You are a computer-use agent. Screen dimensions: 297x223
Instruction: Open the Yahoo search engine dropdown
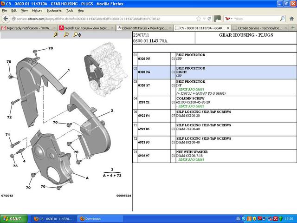coord(229,19)
